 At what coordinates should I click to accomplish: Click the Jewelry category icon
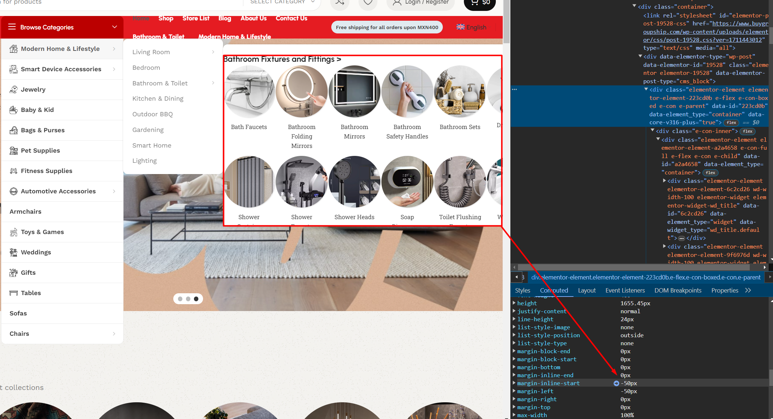click(13, 89)
